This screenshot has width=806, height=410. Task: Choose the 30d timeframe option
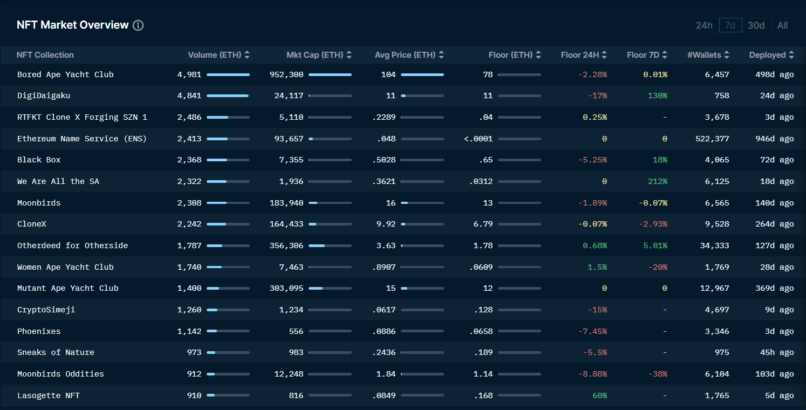(756, 25)
